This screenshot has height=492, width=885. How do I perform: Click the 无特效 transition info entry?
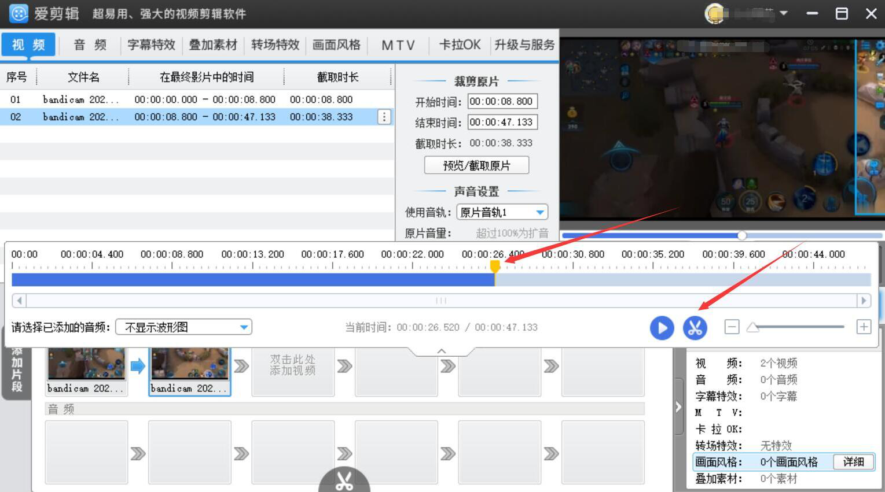[776, 446]
